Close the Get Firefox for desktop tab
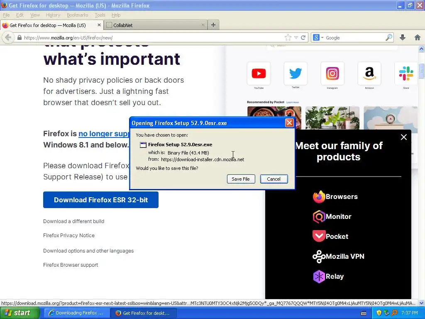 click(99, 25)
